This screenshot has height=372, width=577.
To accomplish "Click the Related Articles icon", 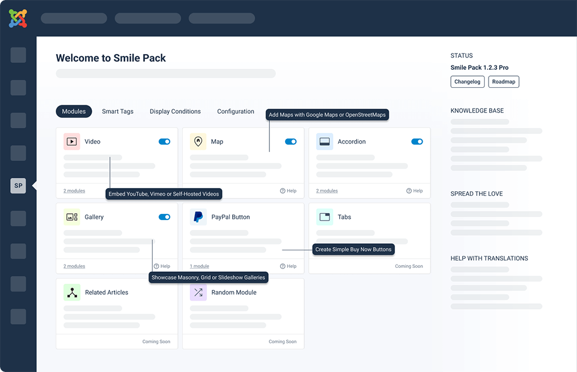I will pyautogui.click(x=72, y=292).
